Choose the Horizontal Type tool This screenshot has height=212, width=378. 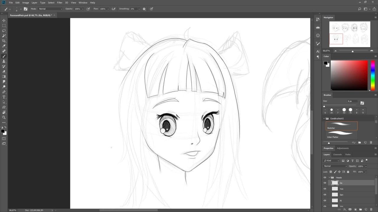pyautogui.click(x=4, y=97)
